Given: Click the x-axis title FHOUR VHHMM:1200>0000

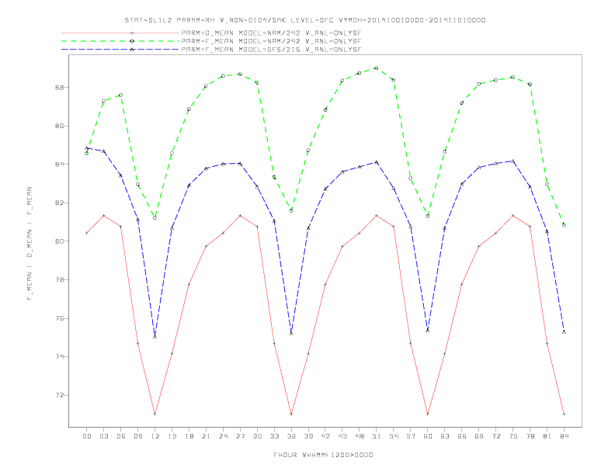Looking at the screenshot, I should pos(323,455).
